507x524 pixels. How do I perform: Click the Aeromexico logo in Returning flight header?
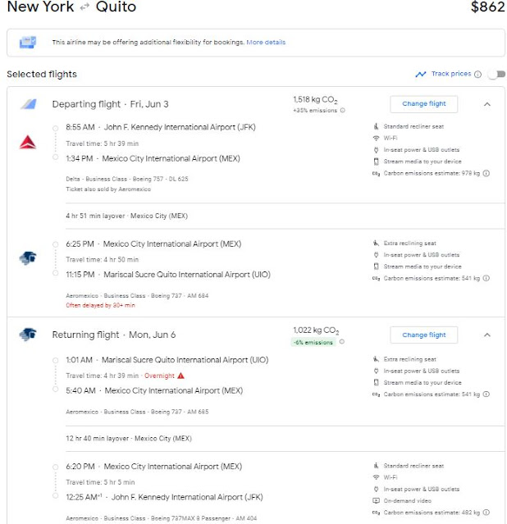(x=27, y=335)
